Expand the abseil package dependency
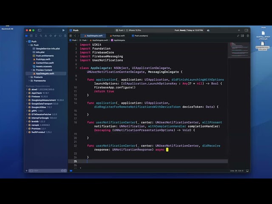 click(27, 90)
